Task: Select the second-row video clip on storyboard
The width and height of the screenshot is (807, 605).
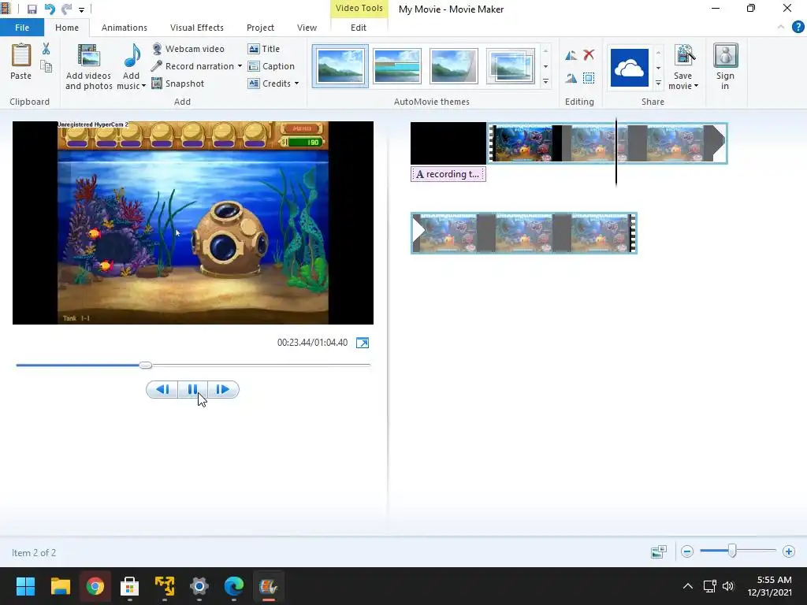Action: 524,233
